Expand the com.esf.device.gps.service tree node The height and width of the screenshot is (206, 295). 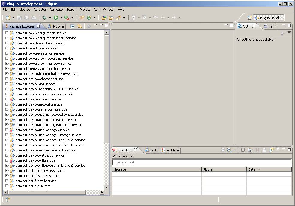pos(7,84)
